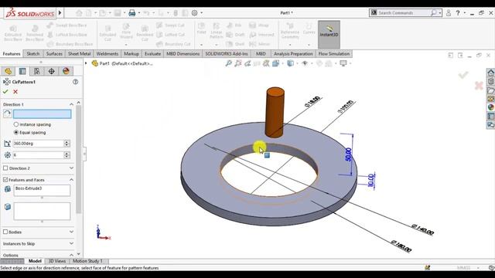Select the Model bottom tab

tap(35, 261)
